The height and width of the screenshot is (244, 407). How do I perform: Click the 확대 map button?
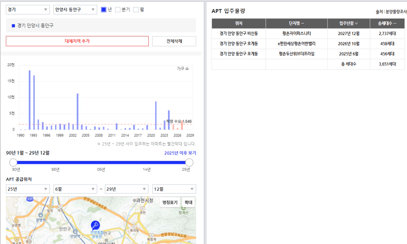tap(188, 203)
